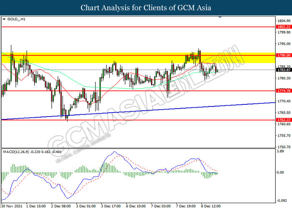
Task: Click the 1755.70 price axis value
Action: pyautogui.click(x=284, y=136)
